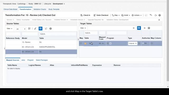Click the Logical Names column header
The height and width of the screenshot is (95, 169).
coord(35,65)
